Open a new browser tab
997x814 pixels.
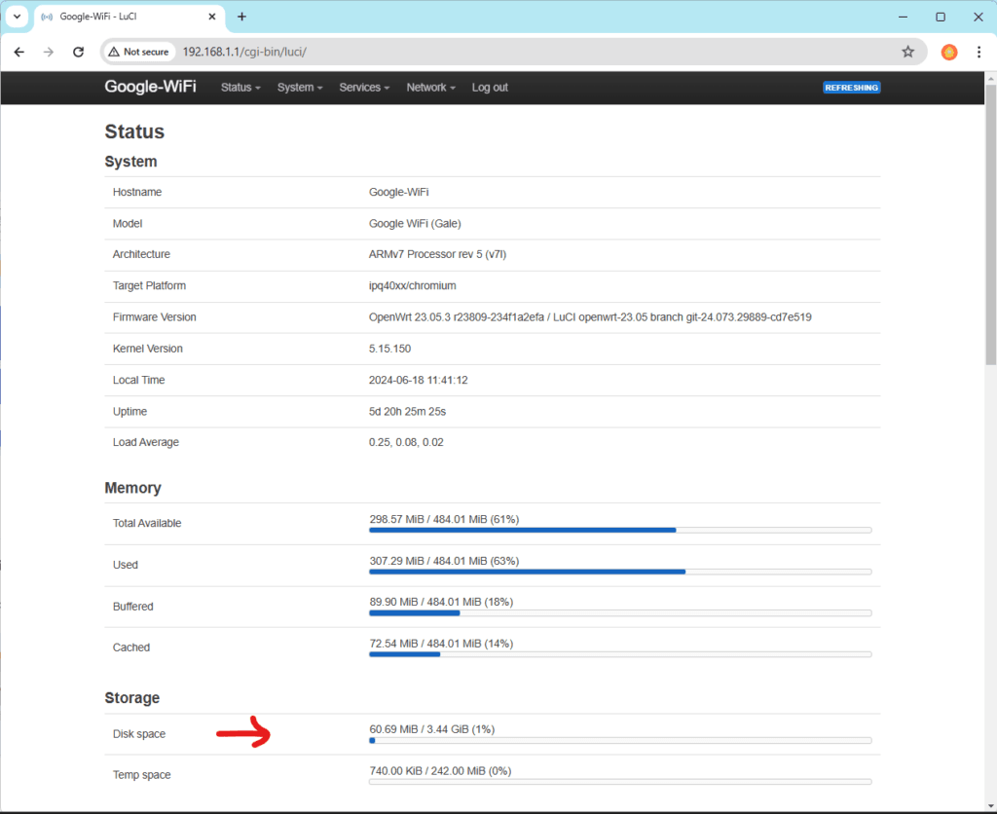[241, 17]
